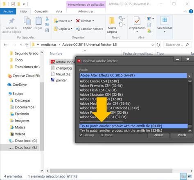Go back with the left arrow

[x=6, y=45]
